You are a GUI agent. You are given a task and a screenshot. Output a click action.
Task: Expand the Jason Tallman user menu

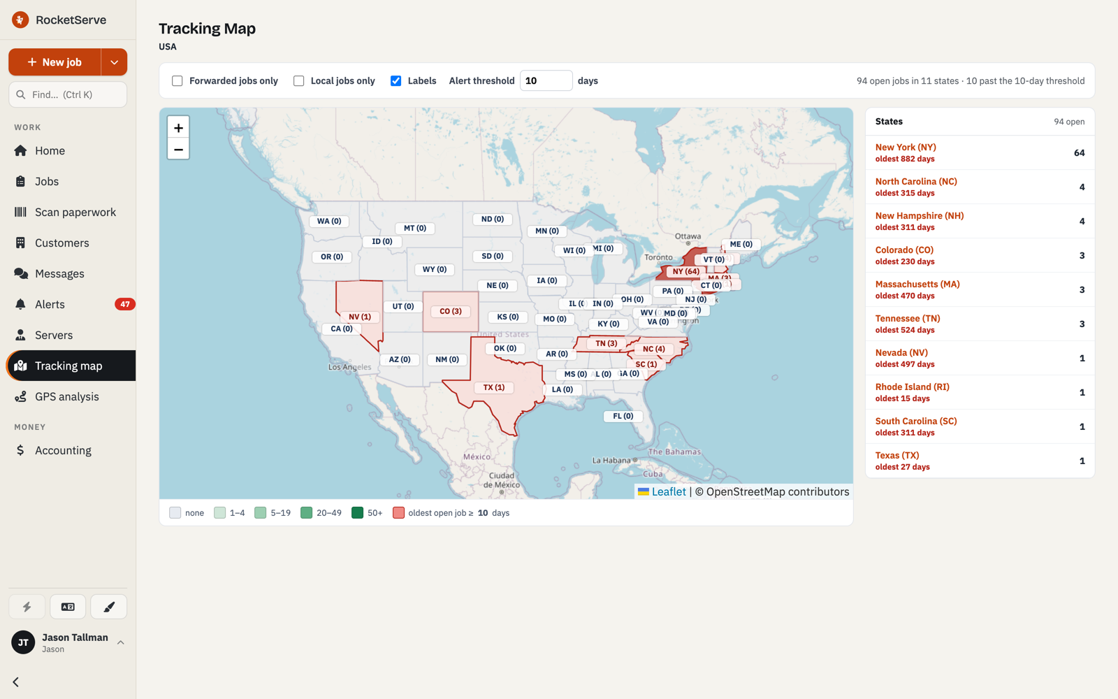tap(68, 642)
